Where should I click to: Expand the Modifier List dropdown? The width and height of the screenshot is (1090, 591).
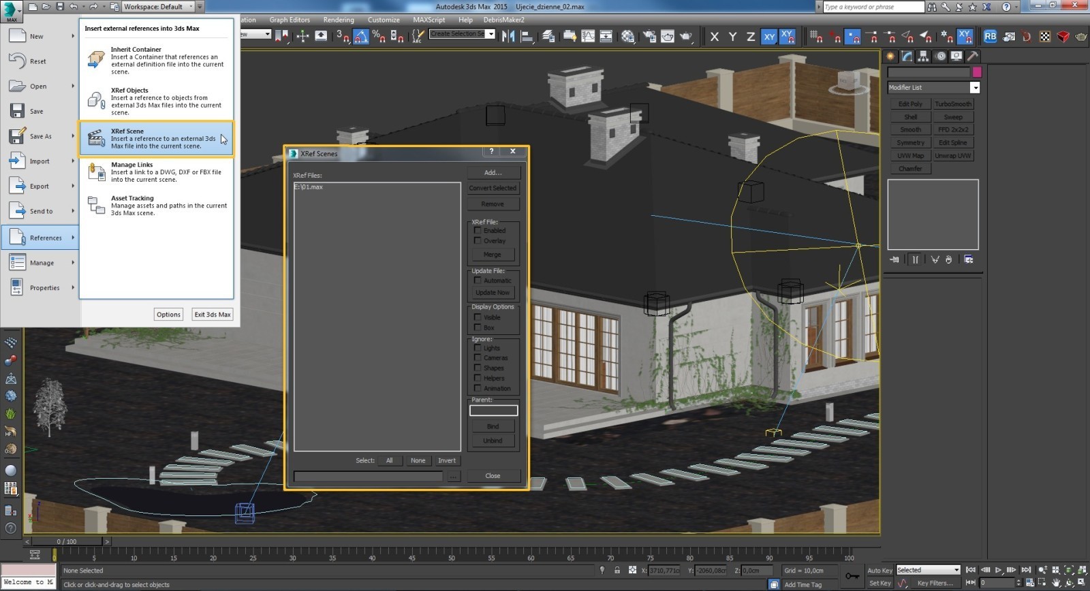pyautogui.click(x=975, y=87)
